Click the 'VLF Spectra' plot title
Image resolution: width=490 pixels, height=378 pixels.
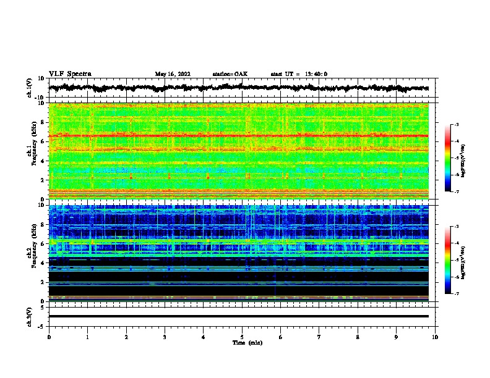click(x=70, y=74)
